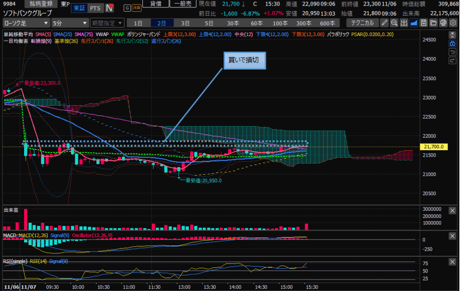
Task: Open the テクニカル indicators button
Action: coord(363,23)
